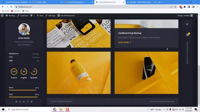Show hidden system tray icons
The width and height of the screenshot is (200, 112).
(x=164, y=109)
